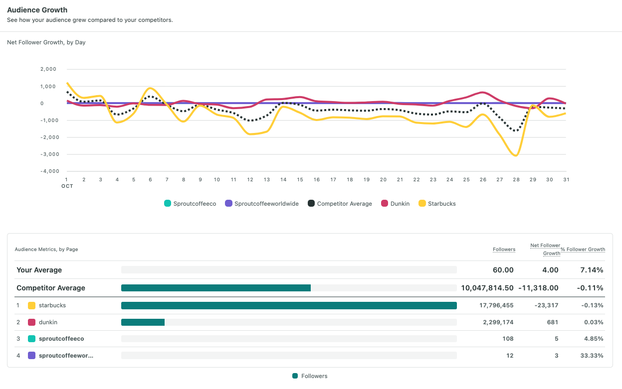Toggle the Sproutcoffeeco legend entry

190,203
